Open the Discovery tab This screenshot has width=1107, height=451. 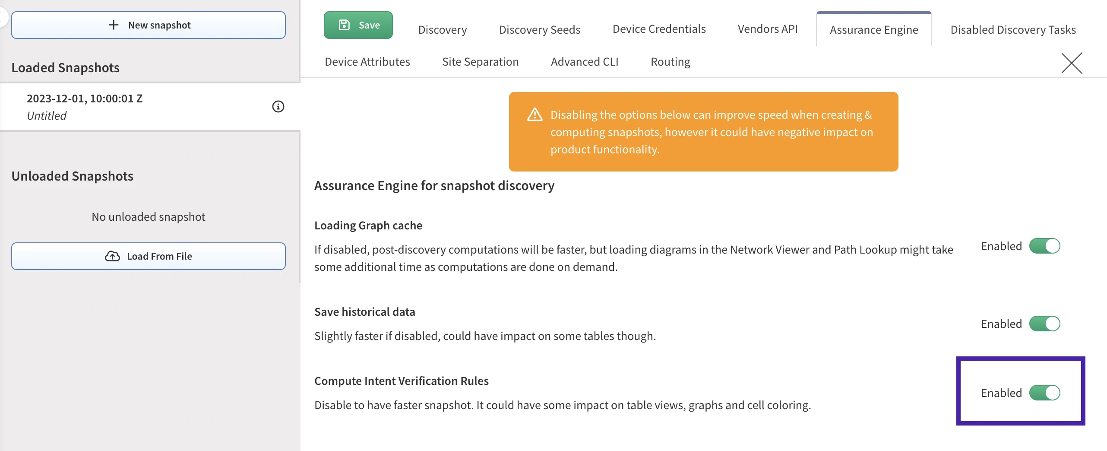[442, 30]
